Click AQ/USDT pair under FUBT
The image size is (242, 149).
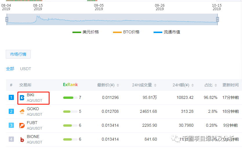pyautogui.click(x=34, y=128)
